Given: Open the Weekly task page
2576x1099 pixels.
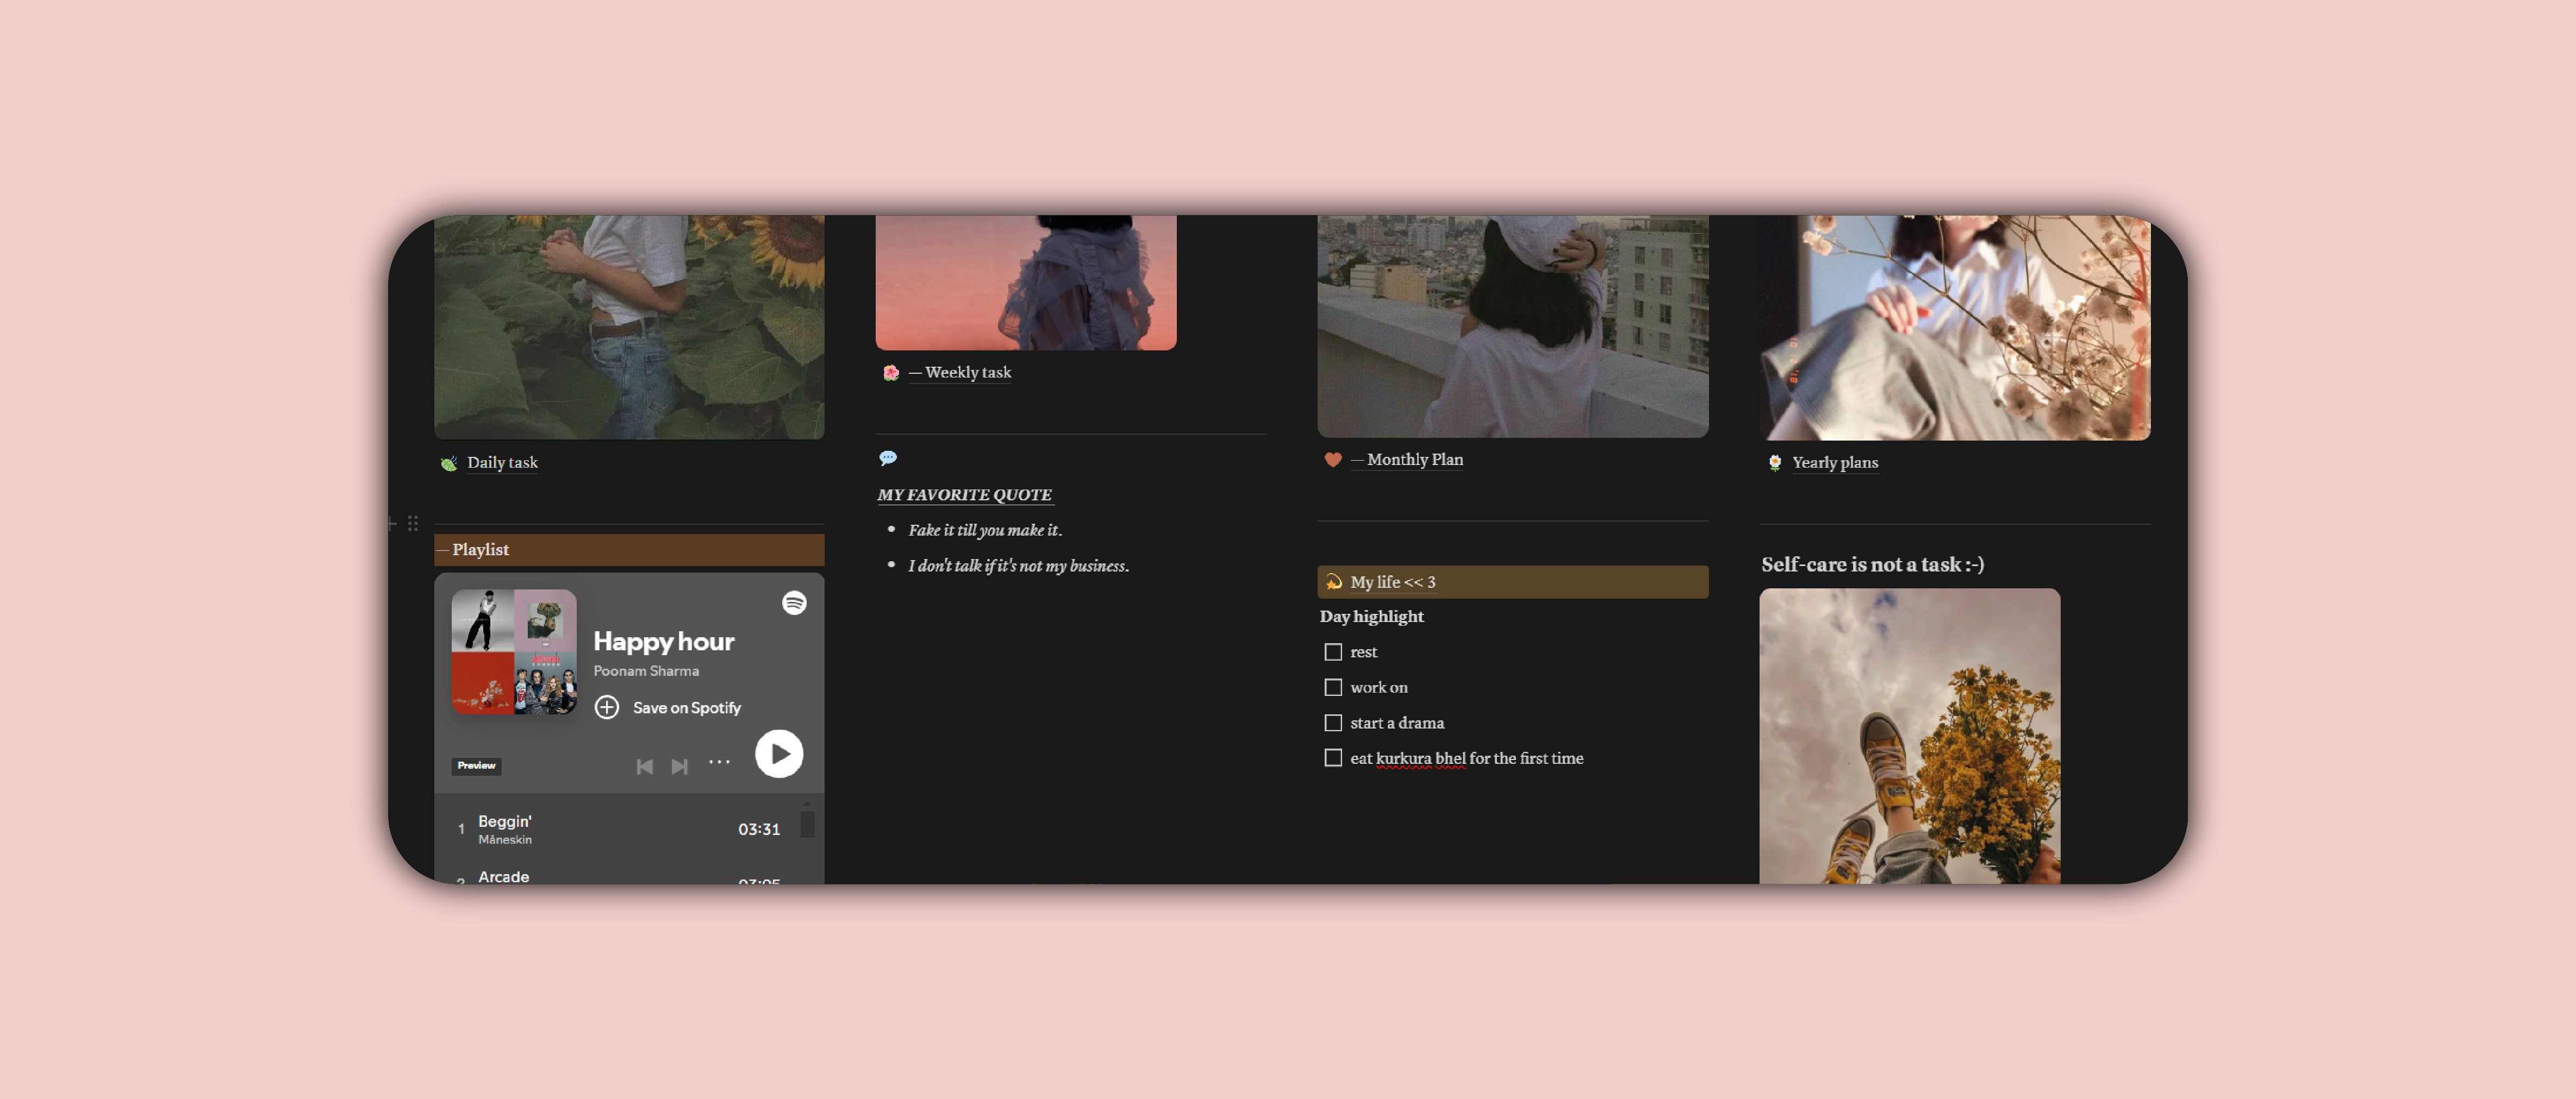Looking at the screenshot, I should 967,373.
